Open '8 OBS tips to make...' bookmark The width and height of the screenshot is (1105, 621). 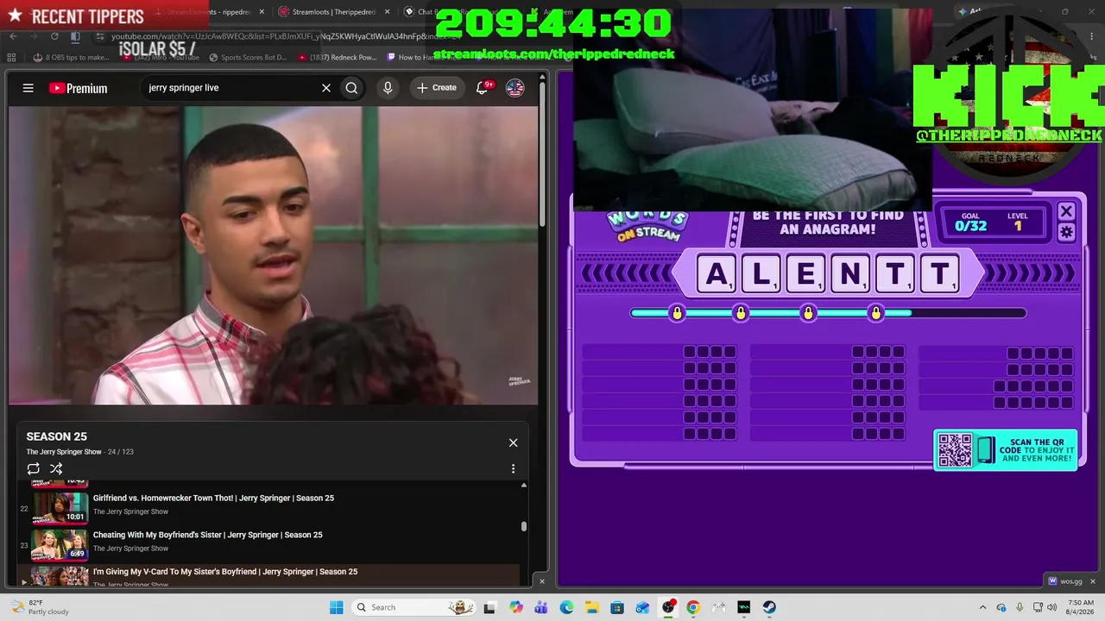71,58
